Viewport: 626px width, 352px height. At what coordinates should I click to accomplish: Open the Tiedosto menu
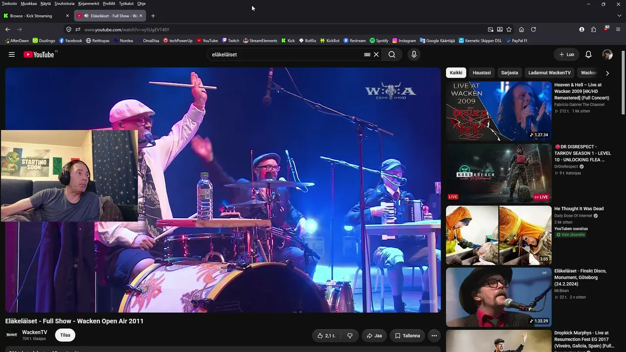[9, 3]
